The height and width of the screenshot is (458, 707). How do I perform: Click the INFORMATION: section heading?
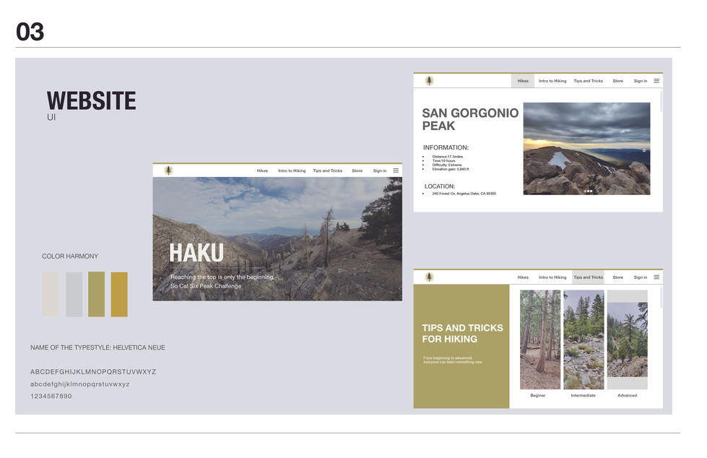446,147
